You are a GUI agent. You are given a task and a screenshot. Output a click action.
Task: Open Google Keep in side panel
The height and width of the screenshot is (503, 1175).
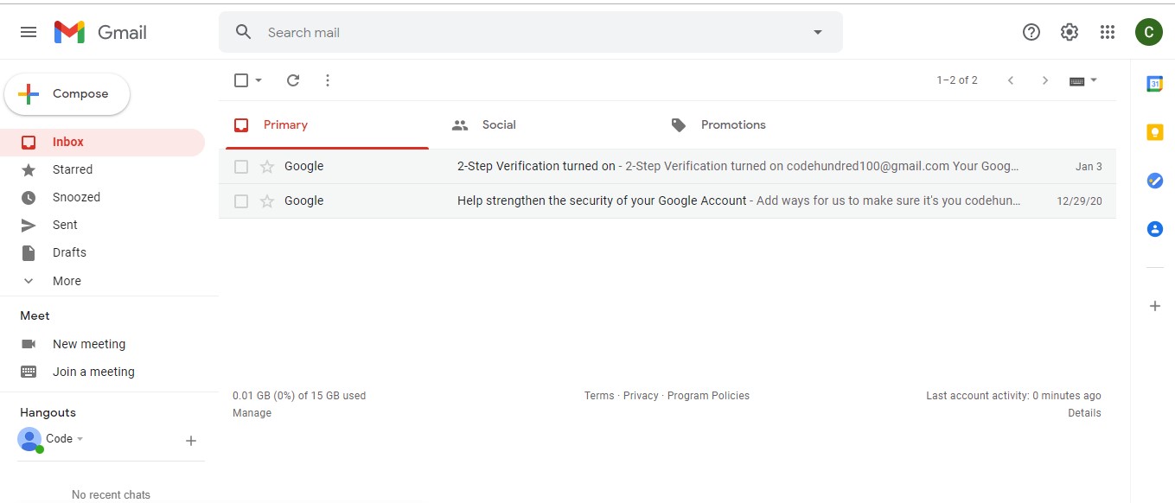click(x=1154, y=132)
